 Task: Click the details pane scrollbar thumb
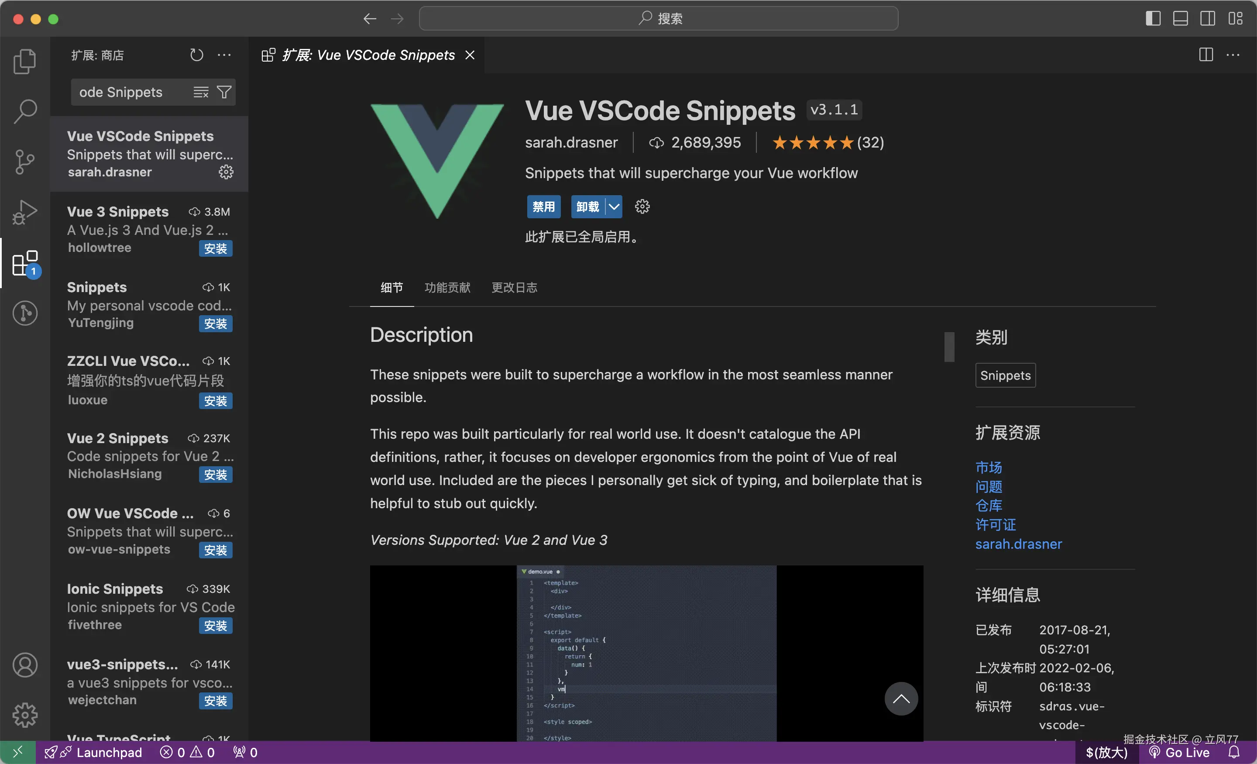tap(949, 347)
